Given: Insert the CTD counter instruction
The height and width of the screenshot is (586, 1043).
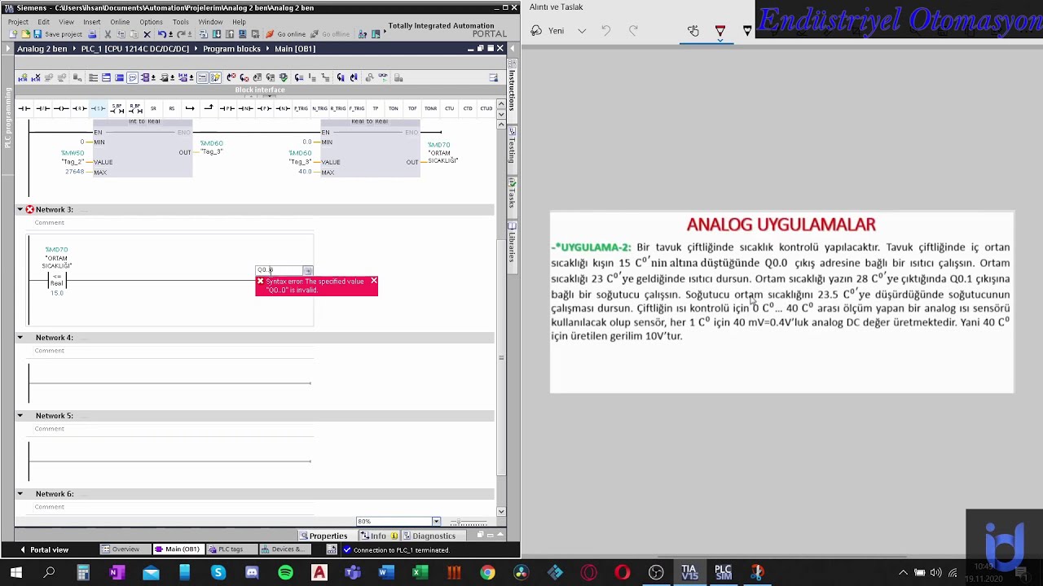Looking at the screenshot, I should [468, 108].
